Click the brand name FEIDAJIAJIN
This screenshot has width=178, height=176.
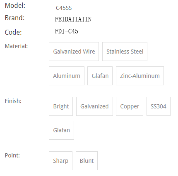coord(73,19)
